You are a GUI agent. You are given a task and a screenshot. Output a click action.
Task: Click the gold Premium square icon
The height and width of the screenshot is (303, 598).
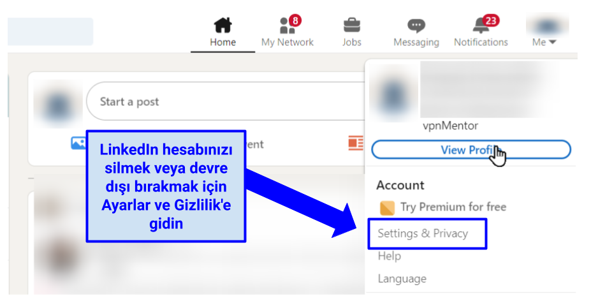(387, 208)
